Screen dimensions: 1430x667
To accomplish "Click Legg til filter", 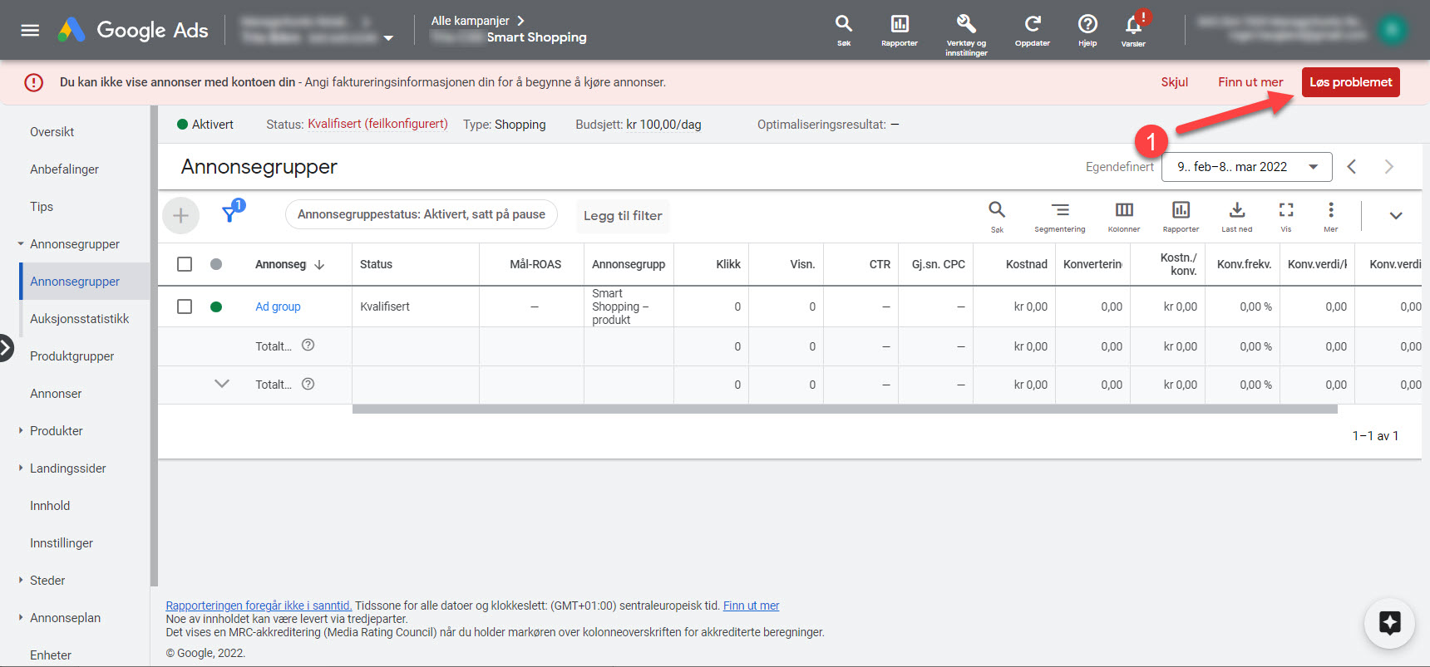I will pyautogui.click(x=623, y=216).
